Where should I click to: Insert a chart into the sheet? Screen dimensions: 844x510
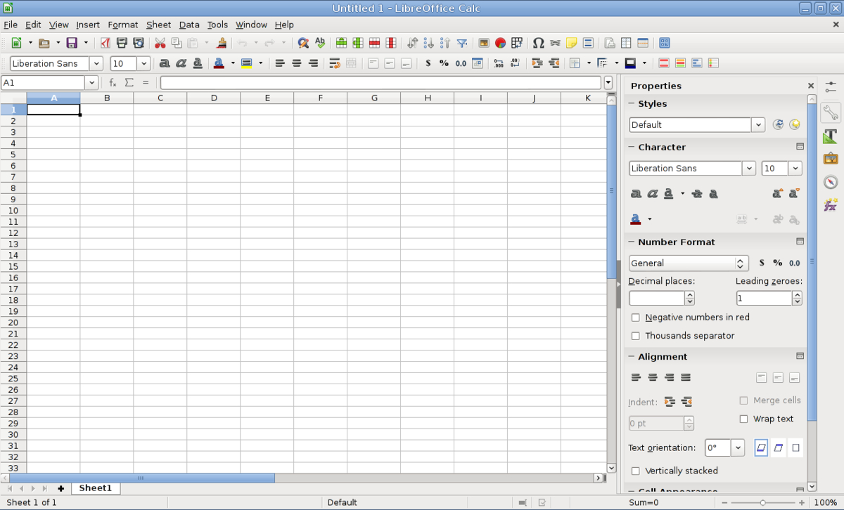[x=499, y=43]
